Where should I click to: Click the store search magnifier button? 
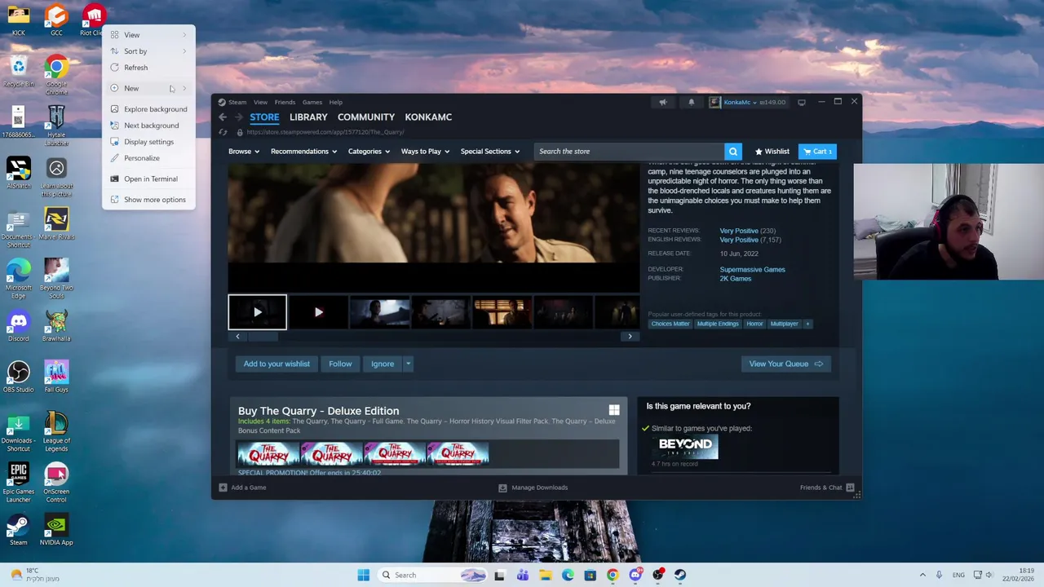coord(733,152)
